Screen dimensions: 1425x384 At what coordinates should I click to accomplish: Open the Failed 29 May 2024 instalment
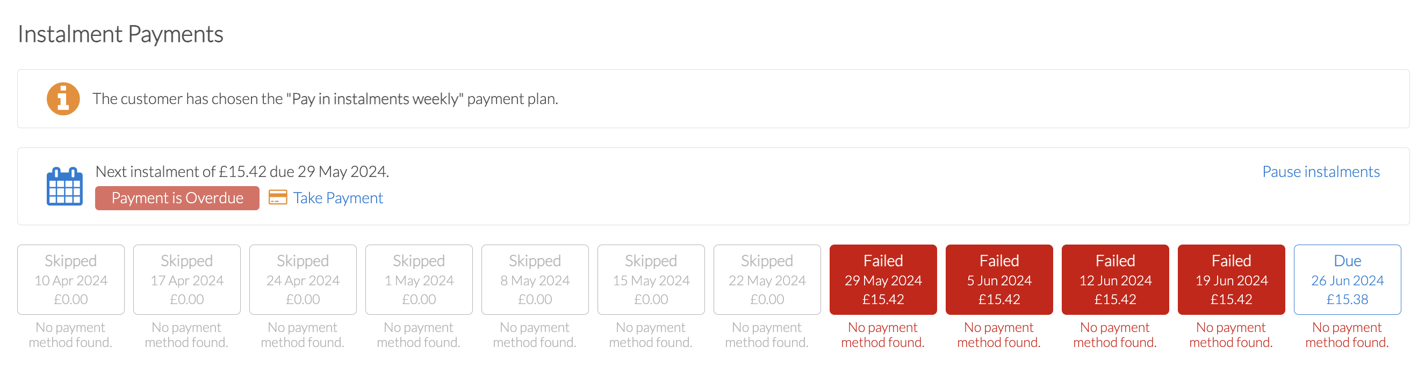coord(883,279)
